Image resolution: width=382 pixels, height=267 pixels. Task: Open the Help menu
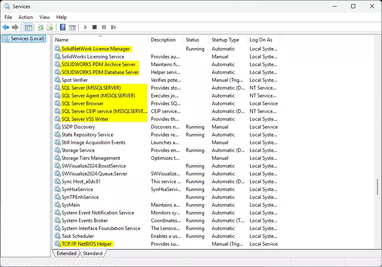click(61, 17)
